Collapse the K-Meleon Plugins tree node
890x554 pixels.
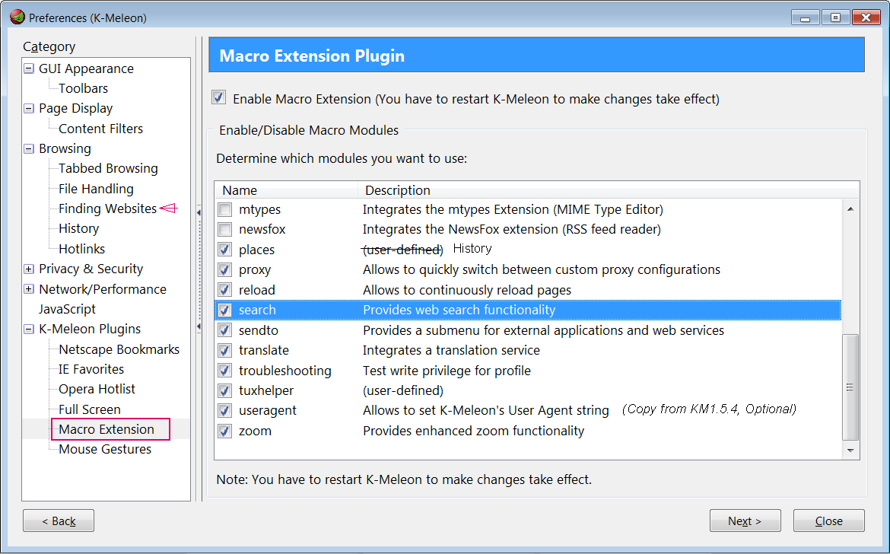pos(29,330)
